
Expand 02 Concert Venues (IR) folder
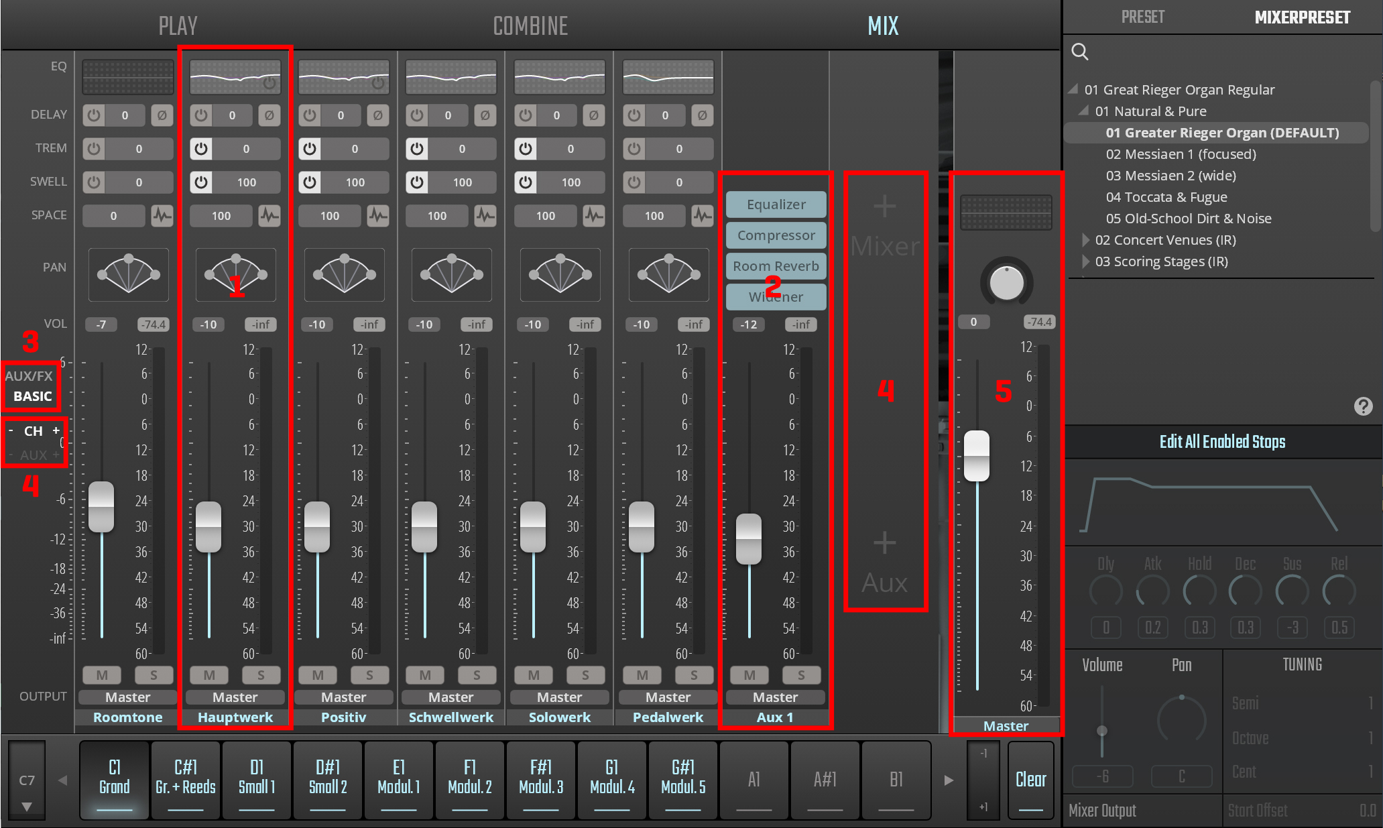pos(1086,240)
